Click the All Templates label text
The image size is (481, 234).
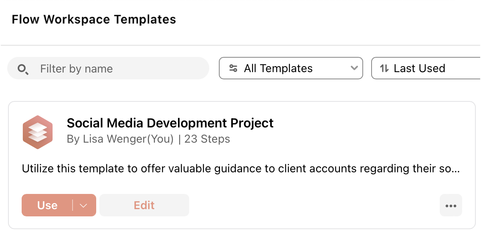[x=278, y=69]
